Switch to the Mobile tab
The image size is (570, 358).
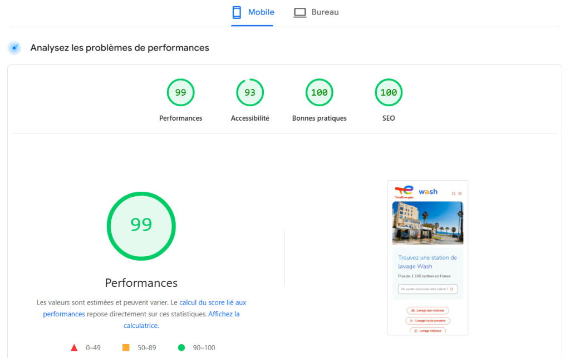pyautogui.click(x=253, y=12)
